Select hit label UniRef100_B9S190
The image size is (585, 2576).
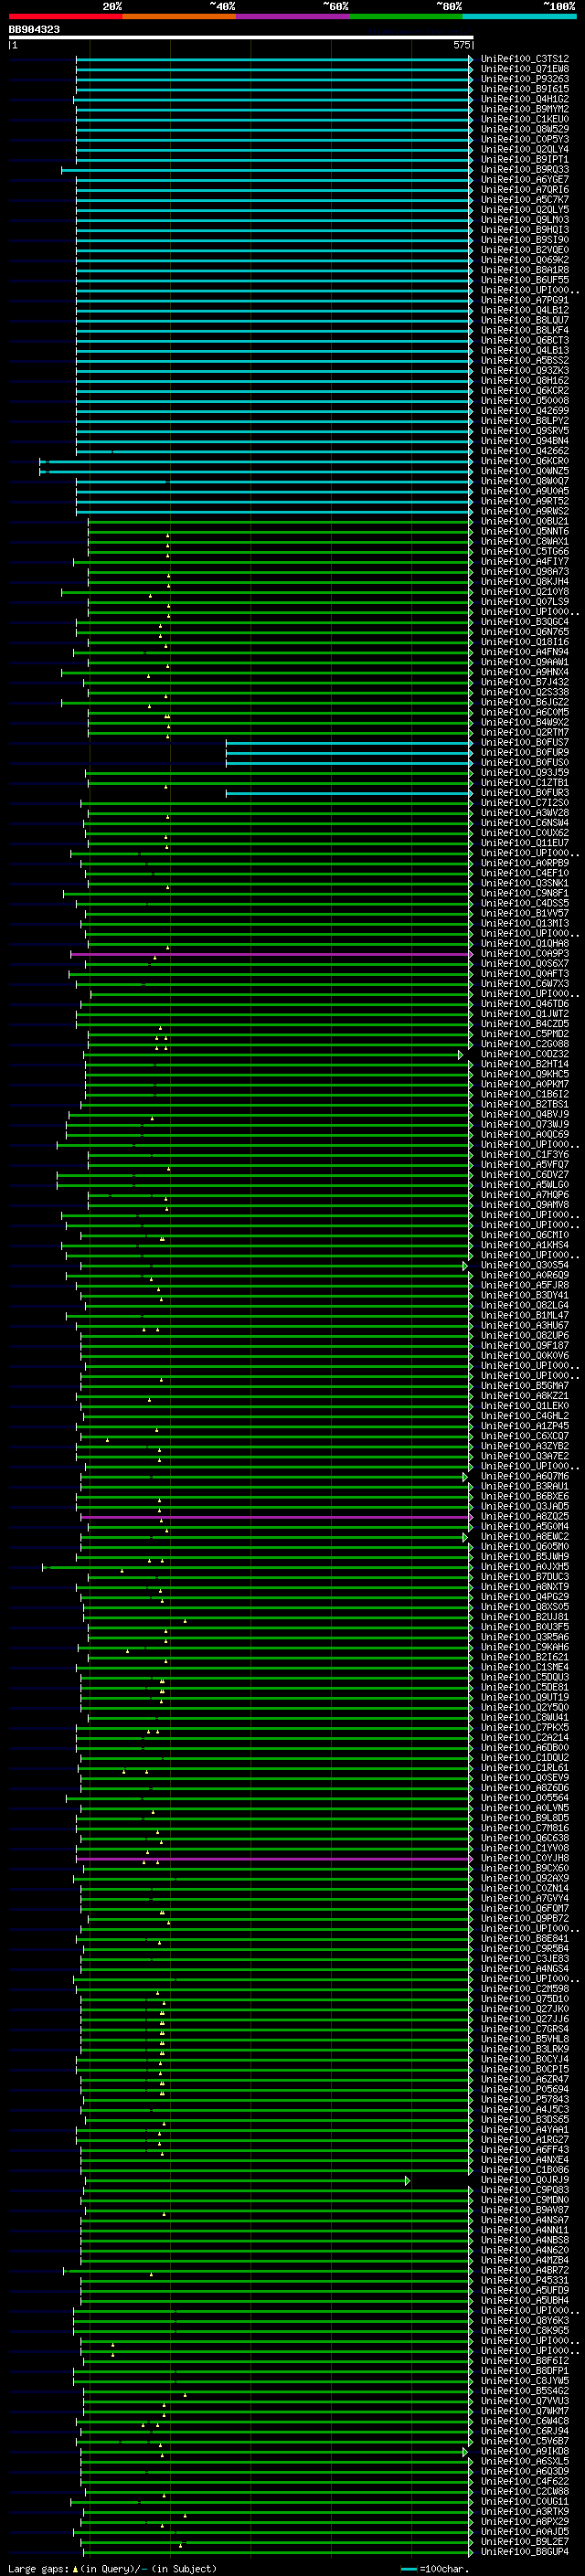click(x=525, y=240)
